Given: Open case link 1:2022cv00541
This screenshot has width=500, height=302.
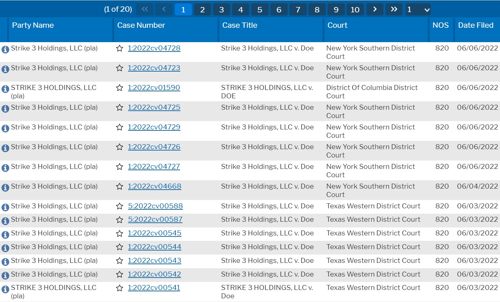Looking at the screenshot, I should 154,288.
